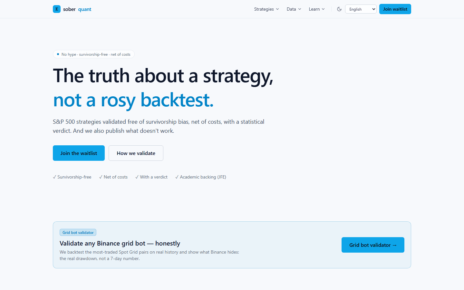Click Join waitlist in header

[x=395, y=9]
